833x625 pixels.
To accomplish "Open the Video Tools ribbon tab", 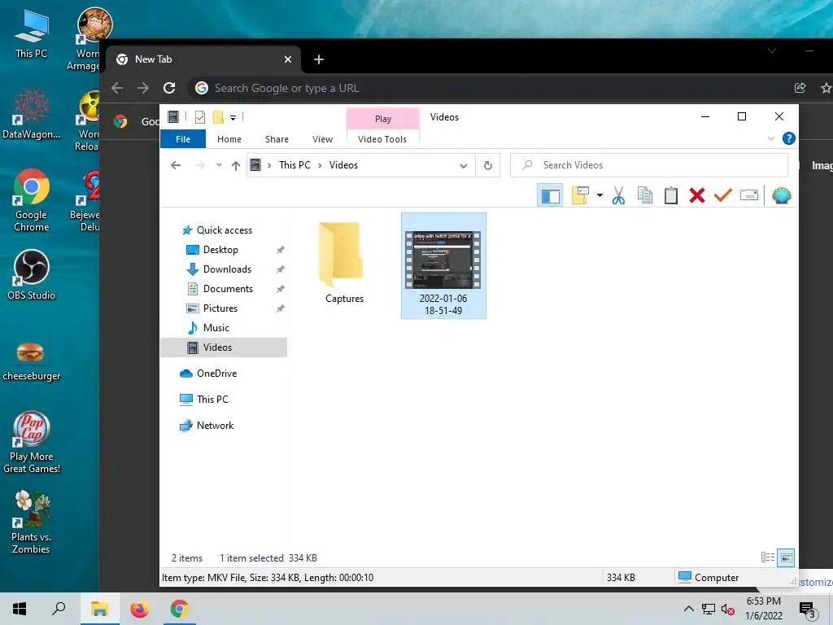I will (x=382, y=139).
